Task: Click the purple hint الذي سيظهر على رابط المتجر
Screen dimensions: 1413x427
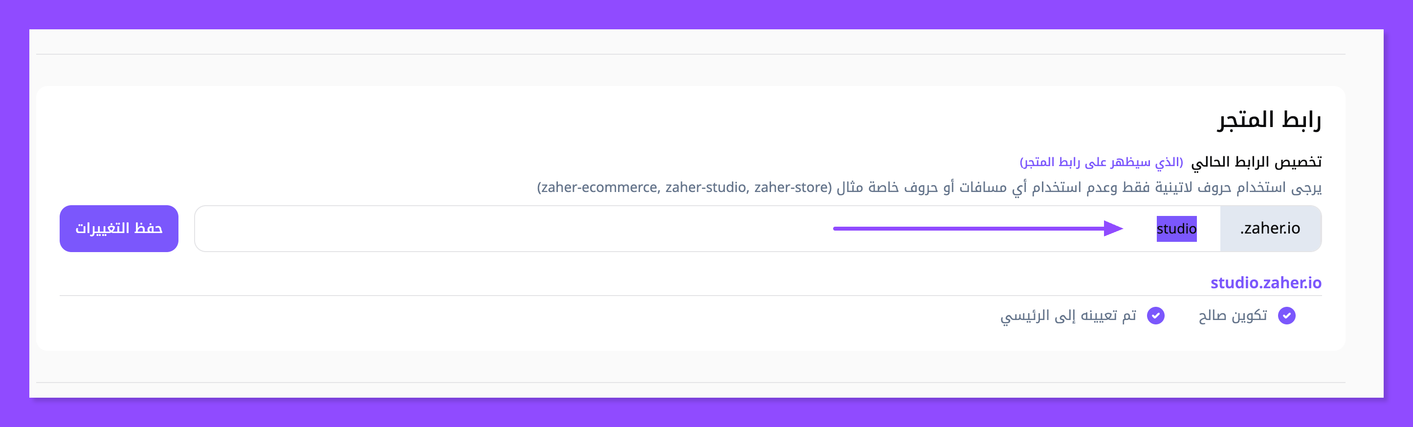Action: (x=1101, y=162)
